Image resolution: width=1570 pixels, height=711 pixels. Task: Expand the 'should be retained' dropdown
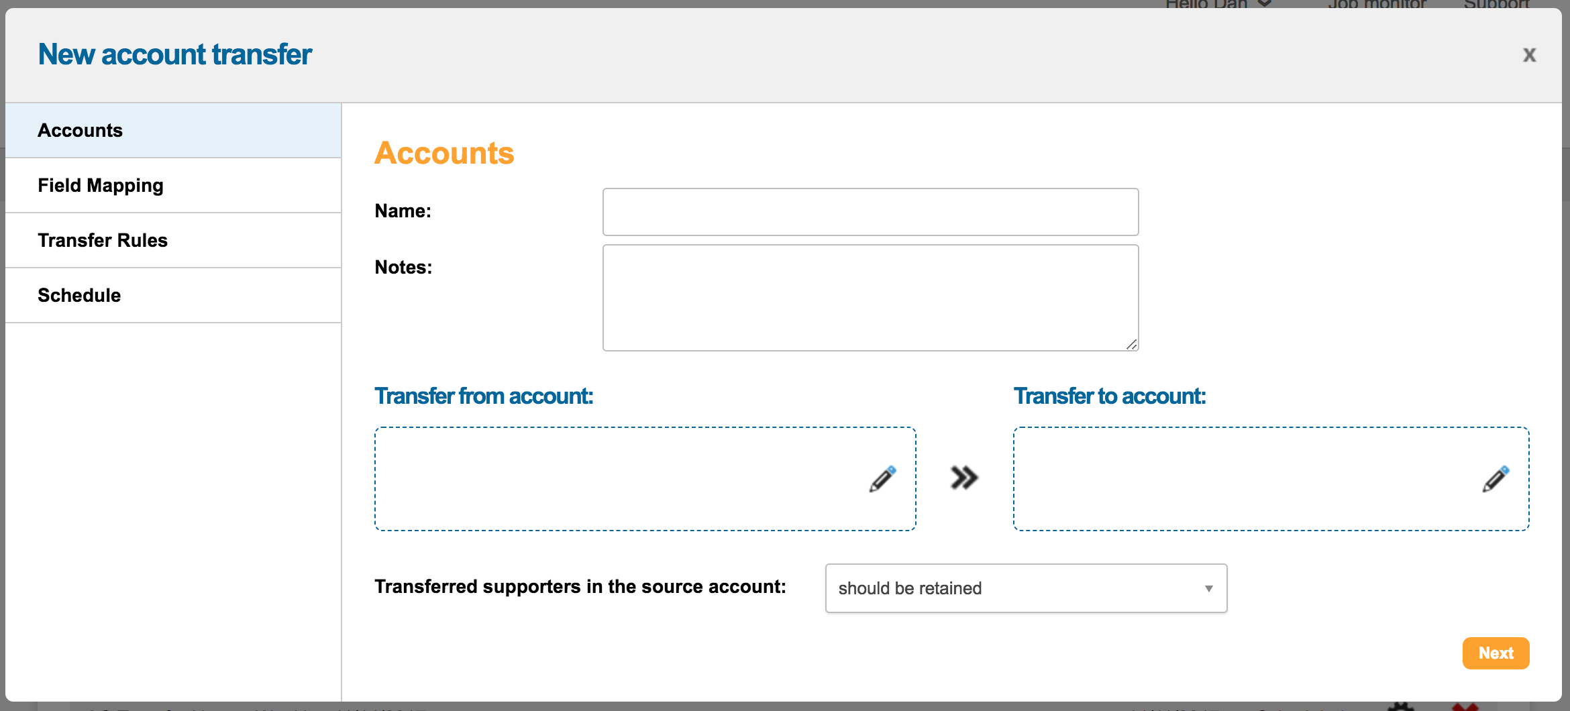pyautogui.click(x=1026, y=588)
